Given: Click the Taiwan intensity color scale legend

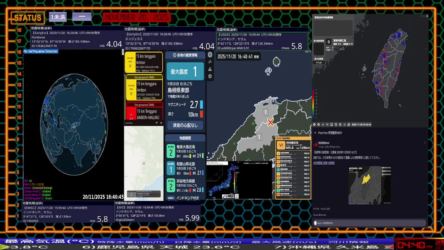Looking at the screenshot, I should coord(314,103).
